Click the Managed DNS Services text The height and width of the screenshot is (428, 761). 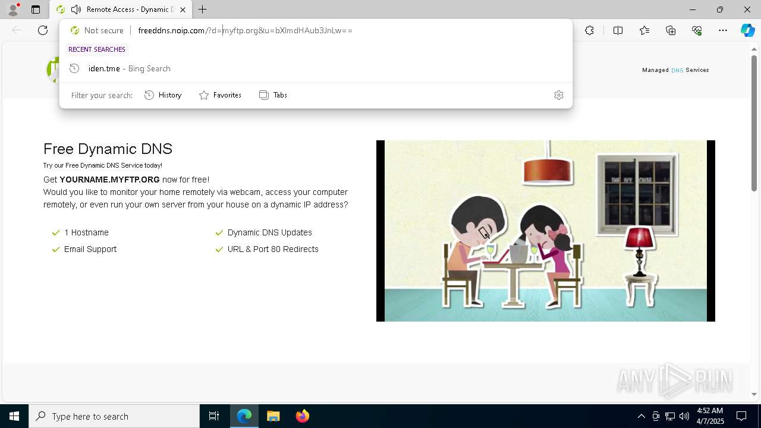[675, 70]
